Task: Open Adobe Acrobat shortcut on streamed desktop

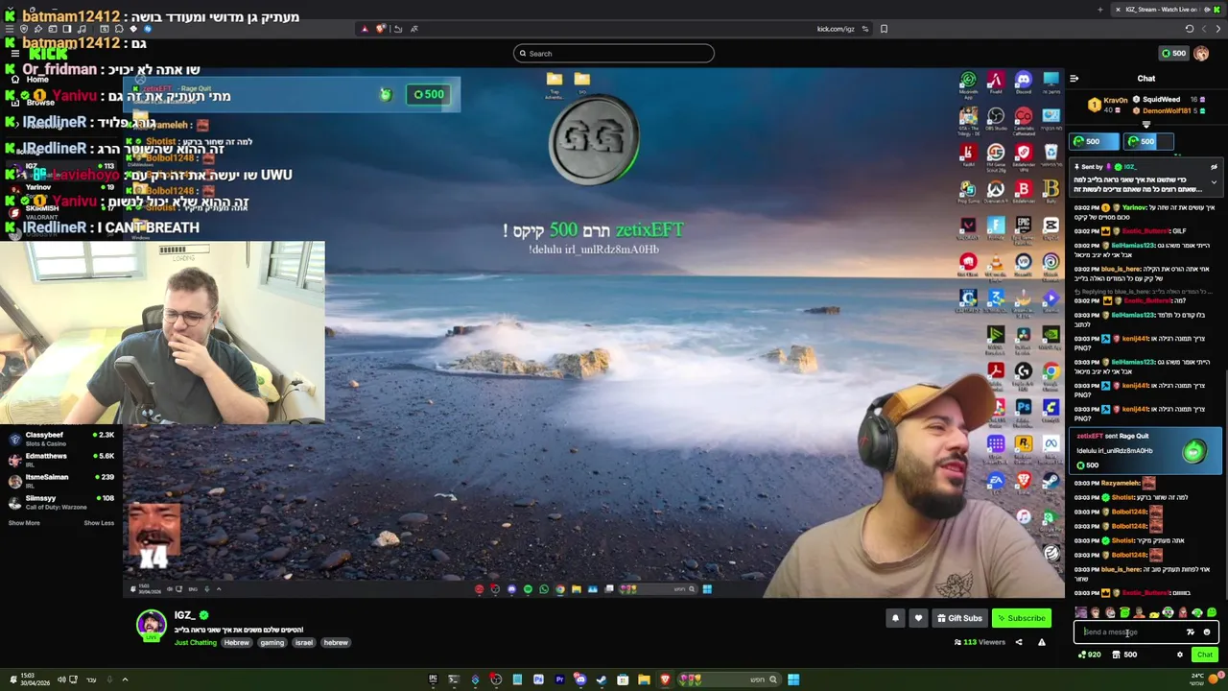Action: pos(997,370)
